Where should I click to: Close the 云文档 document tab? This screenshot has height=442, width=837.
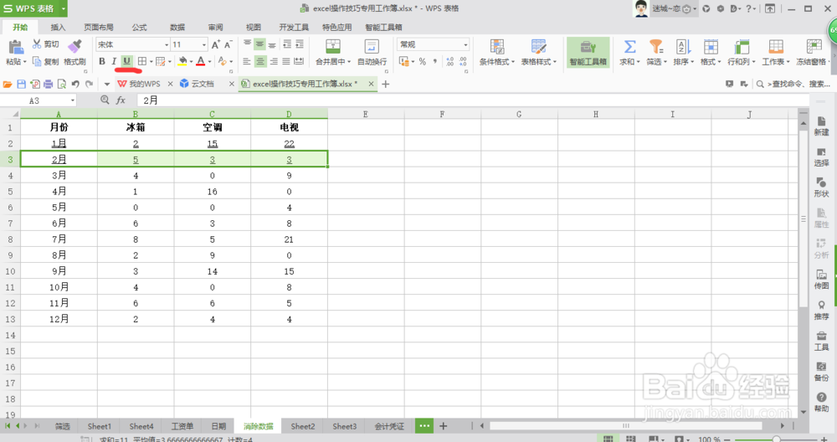(x=232, y=84)
